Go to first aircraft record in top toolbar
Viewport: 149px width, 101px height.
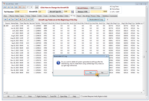pyautogui.click(x=5, y=7)
